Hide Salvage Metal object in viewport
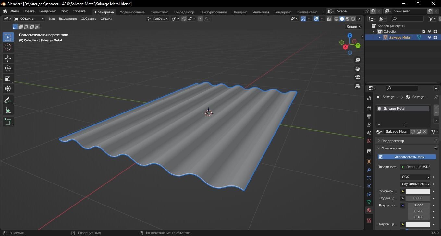 429,37
